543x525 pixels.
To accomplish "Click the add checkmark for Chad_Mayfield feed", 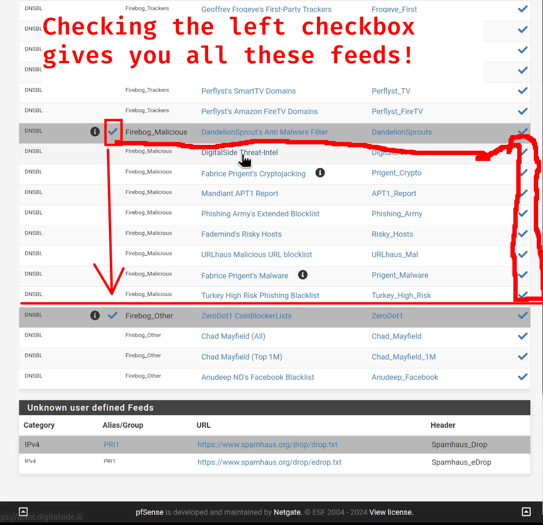I will click(x=523, y=336).
